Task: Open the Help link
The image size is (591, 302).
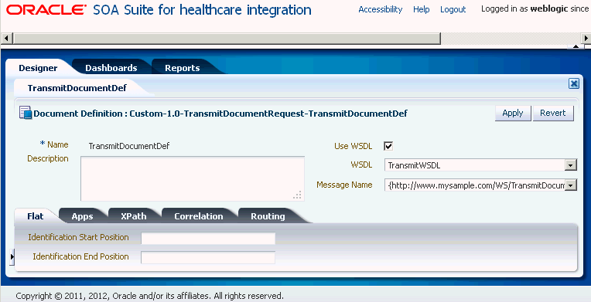Action: pos(422,9)
